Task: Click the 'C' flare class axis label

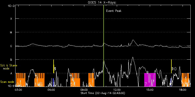Action: coord(11,46)
